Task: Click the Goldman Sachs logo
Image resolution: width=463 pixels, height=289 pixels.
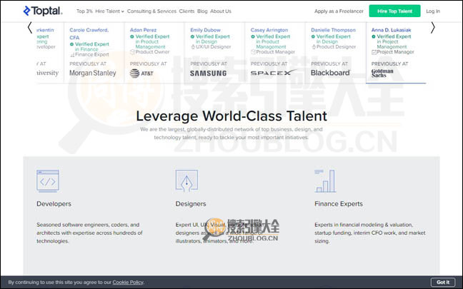Action: click(x=382, y=73)
